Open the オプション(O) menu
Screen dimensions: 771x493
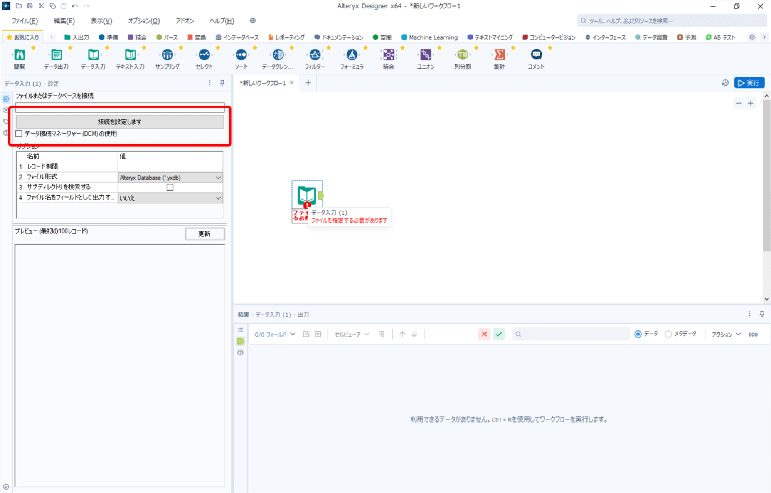(x=144, y=21)
